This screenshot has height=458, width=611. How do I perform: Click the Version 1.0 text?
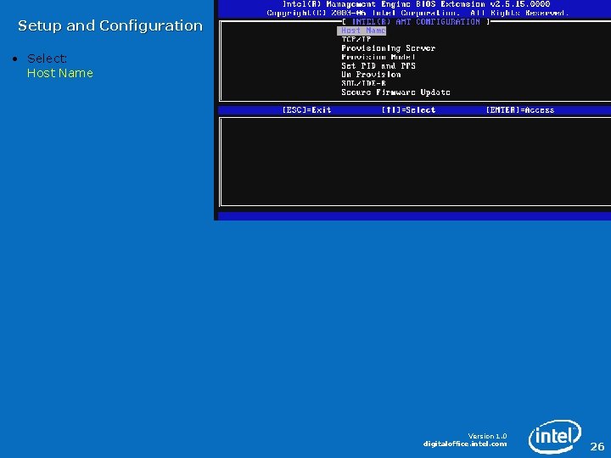(487, 436)
